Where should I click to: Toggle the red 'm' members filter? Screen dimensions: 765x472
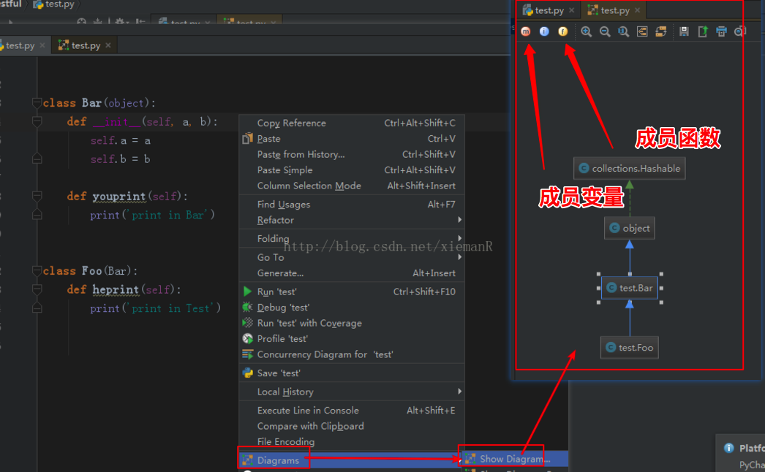tap(525, 31)
